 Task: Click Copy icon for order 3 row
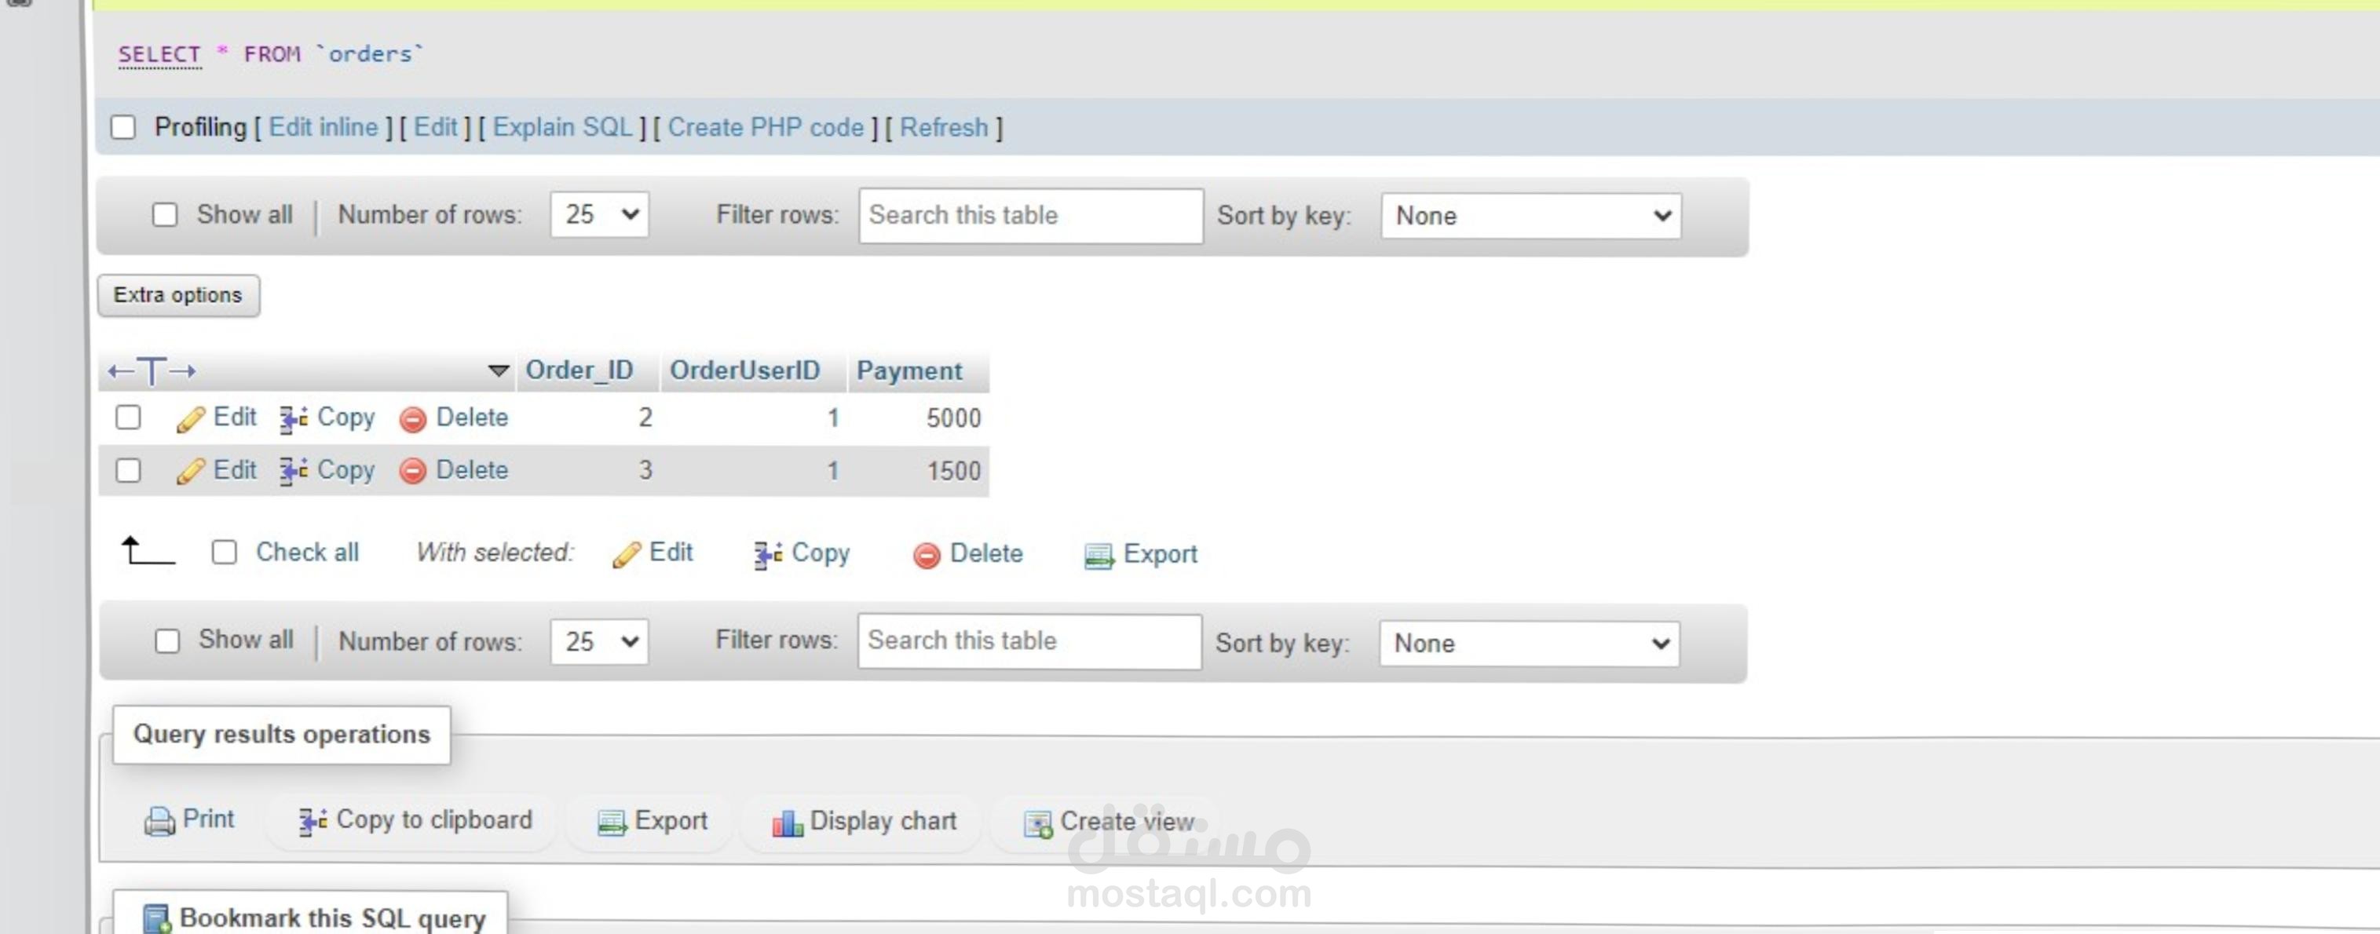[x=294, y=471]
